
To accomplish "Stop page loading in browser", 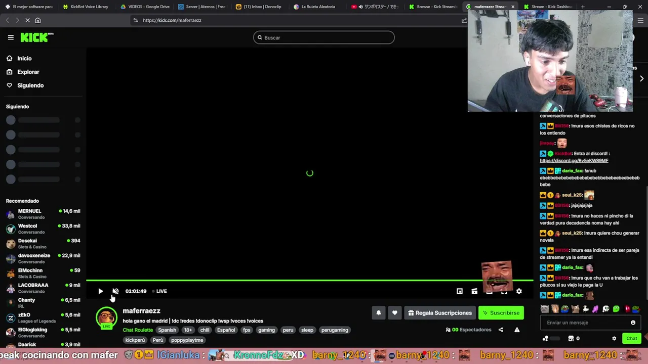I will pyautogui.click(x=27, y=20).
